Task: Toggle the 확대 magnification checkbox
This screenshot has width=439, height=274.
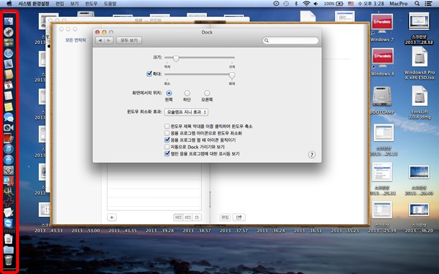Action: [149, 74]
